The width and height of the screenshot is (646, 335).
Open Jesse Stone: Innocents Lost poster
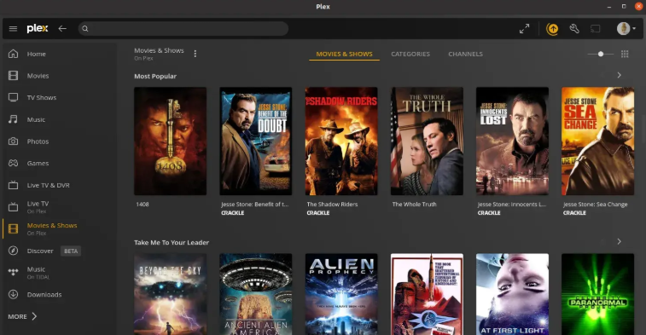pyautogui.click(x=512, y=142)
